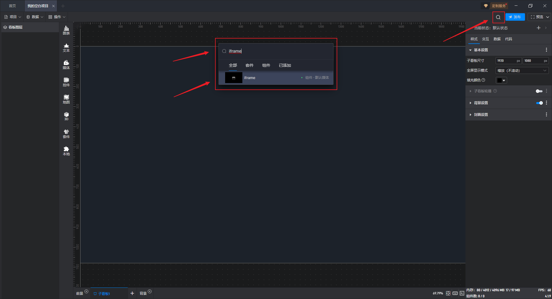Expand the 封面设置 section

470,115
